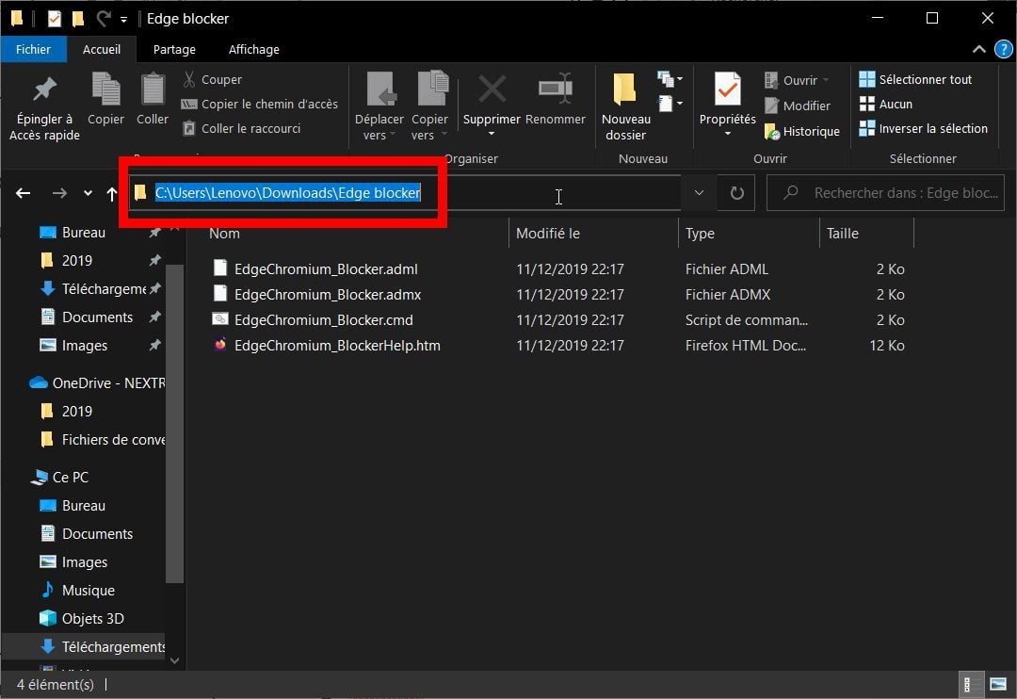1017x699 pixels.
Task: Sort by the Taille column
Action: click(843, 234)
